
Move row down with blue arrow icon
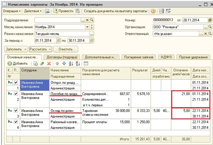click(x=64, y=63)
